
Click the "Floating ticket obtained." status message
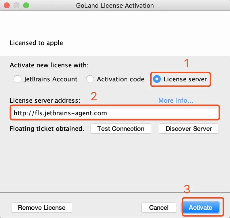[47, 129]
